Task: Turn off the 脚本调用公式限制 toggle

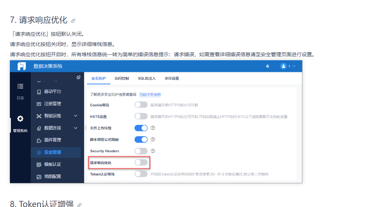Action: pos(141,139)
